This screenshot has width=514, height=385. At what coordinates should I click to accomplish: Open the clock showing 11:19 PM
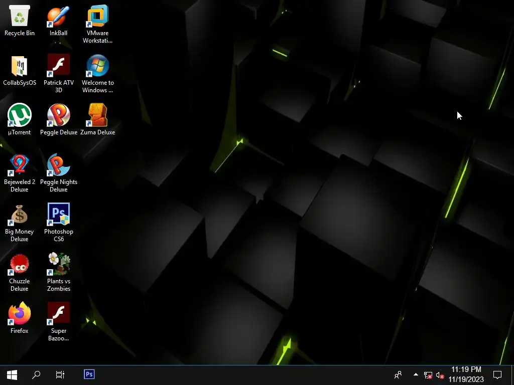(x=466, y=375)
